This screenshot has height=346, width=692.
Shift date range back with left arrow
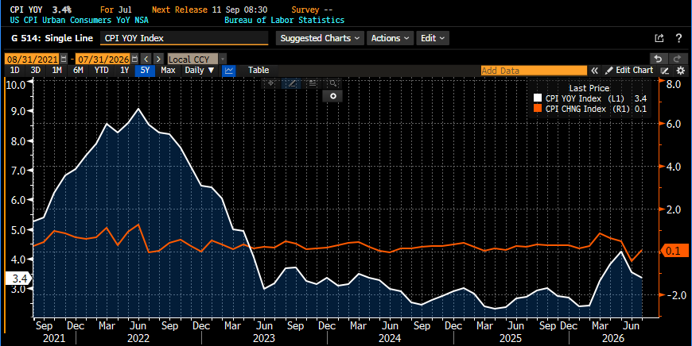146,59
